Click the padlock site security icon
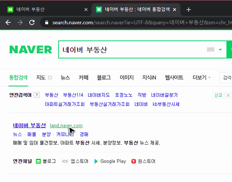 [x=47, y=22]
